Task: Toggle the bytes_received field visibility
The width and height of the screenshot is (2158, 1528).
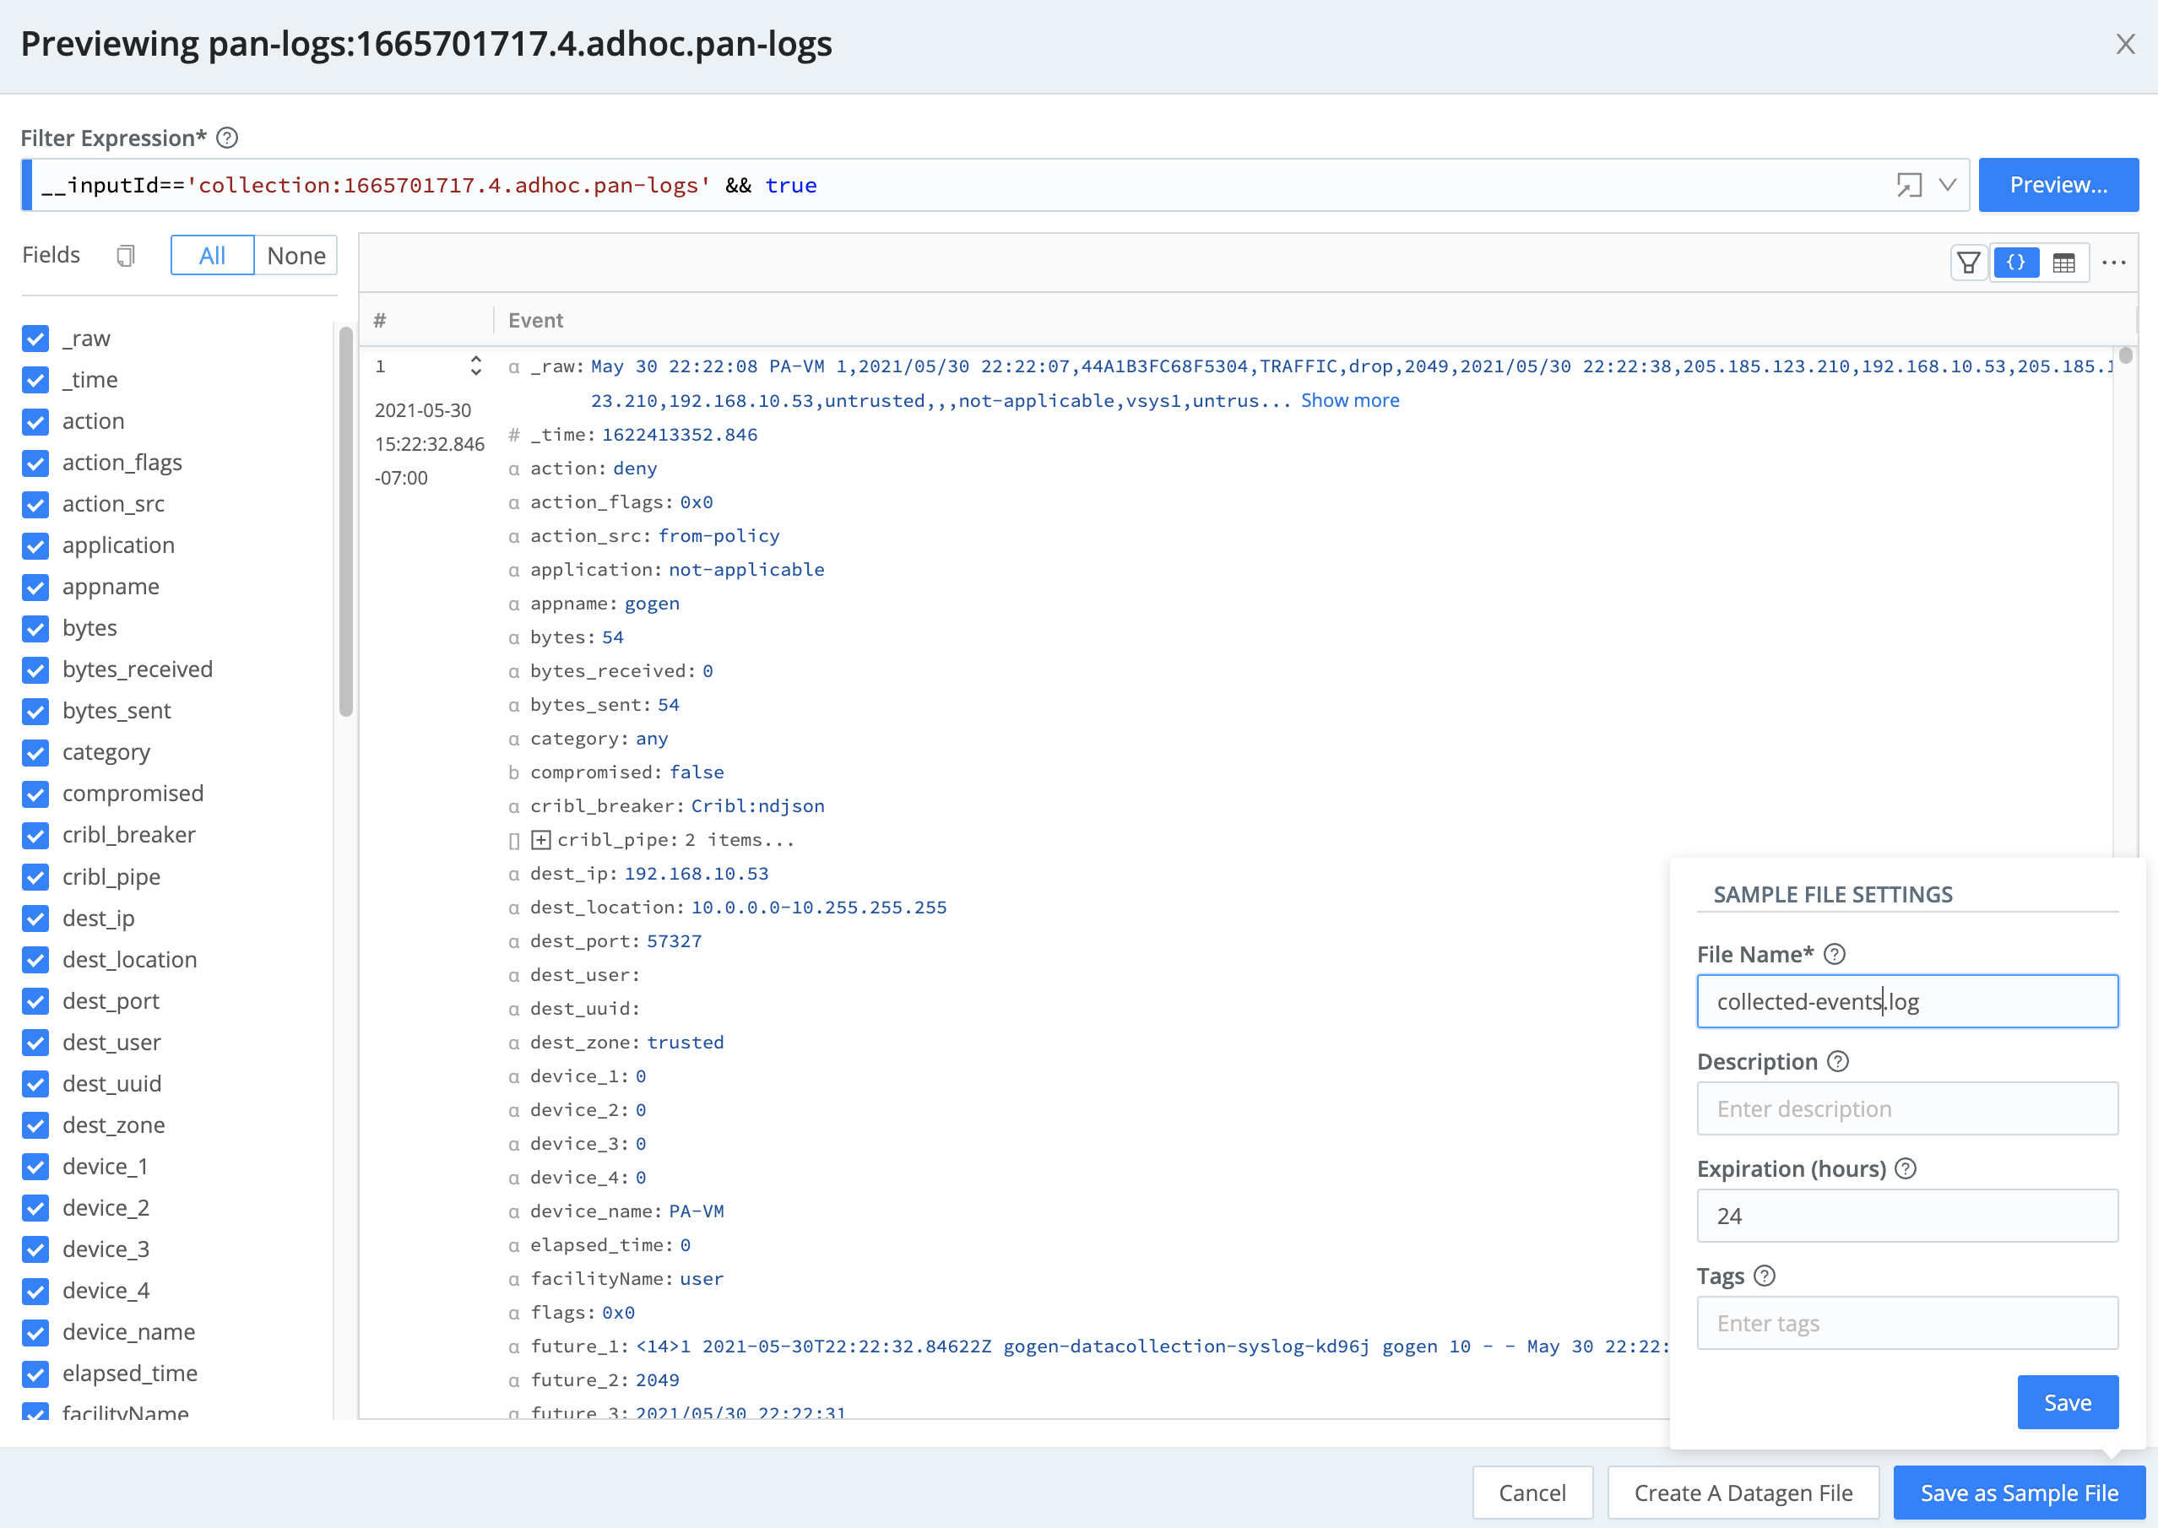Action: [x=36, y=669]
